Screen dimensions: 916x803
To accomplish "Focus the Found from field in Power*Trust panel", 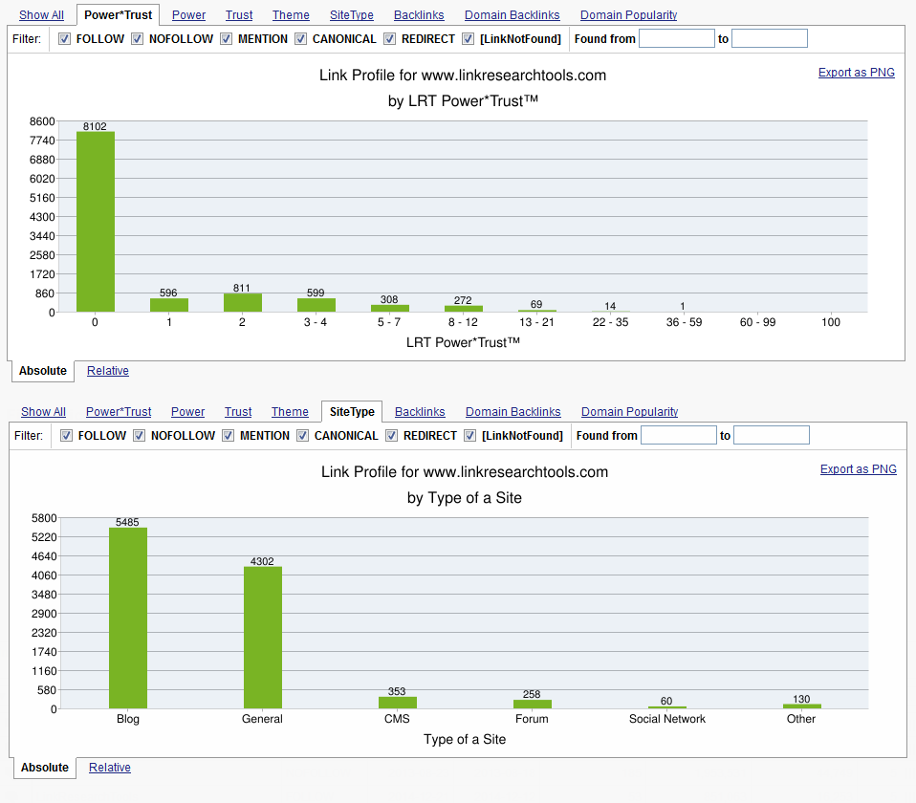I will pyautogui.click(x=677, y=38).
